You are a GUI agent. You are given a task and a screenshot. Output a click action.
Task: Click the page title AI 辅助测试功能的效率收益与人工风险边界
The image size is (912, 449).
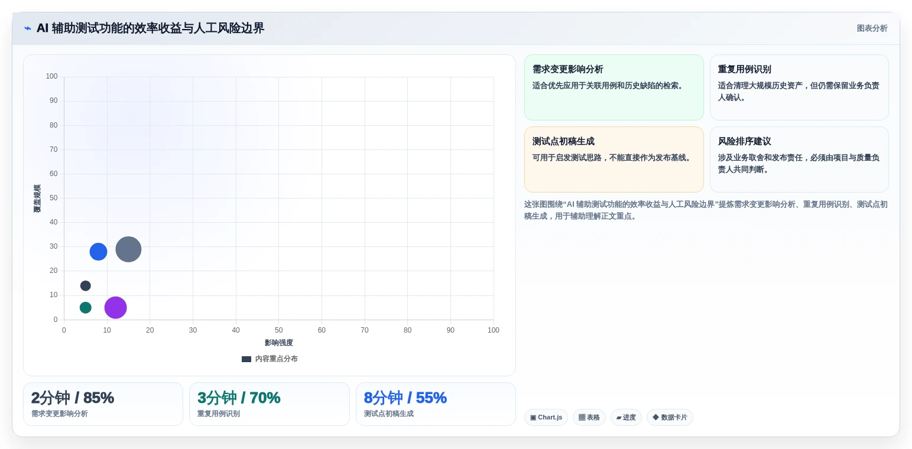point(150,28)
